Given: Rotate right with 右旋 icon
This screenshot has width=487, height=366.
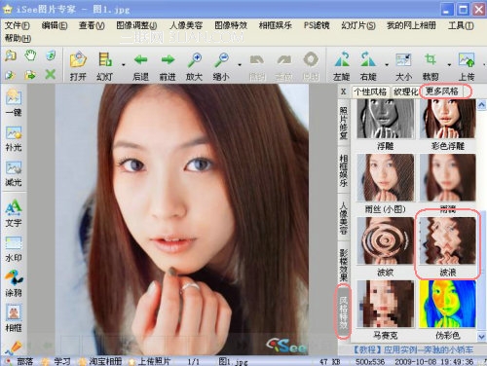Looking at the screenshot, I should (x=368, y=66).
